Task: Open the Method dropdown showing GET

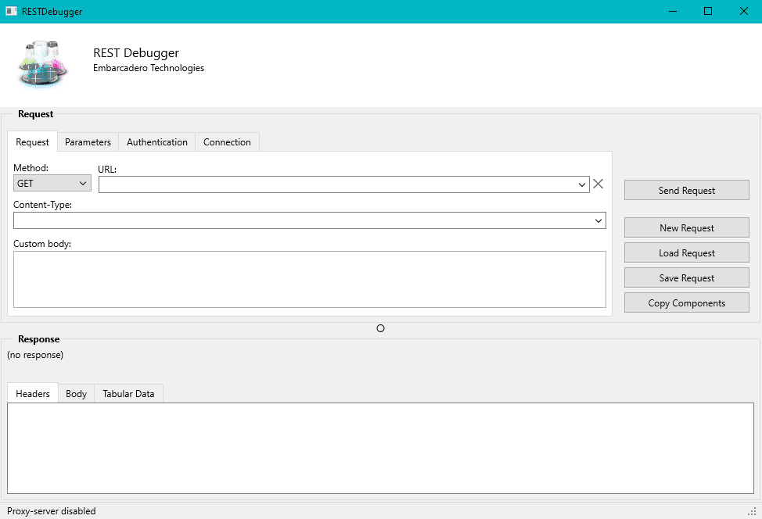Action: [x=52, y=184]
